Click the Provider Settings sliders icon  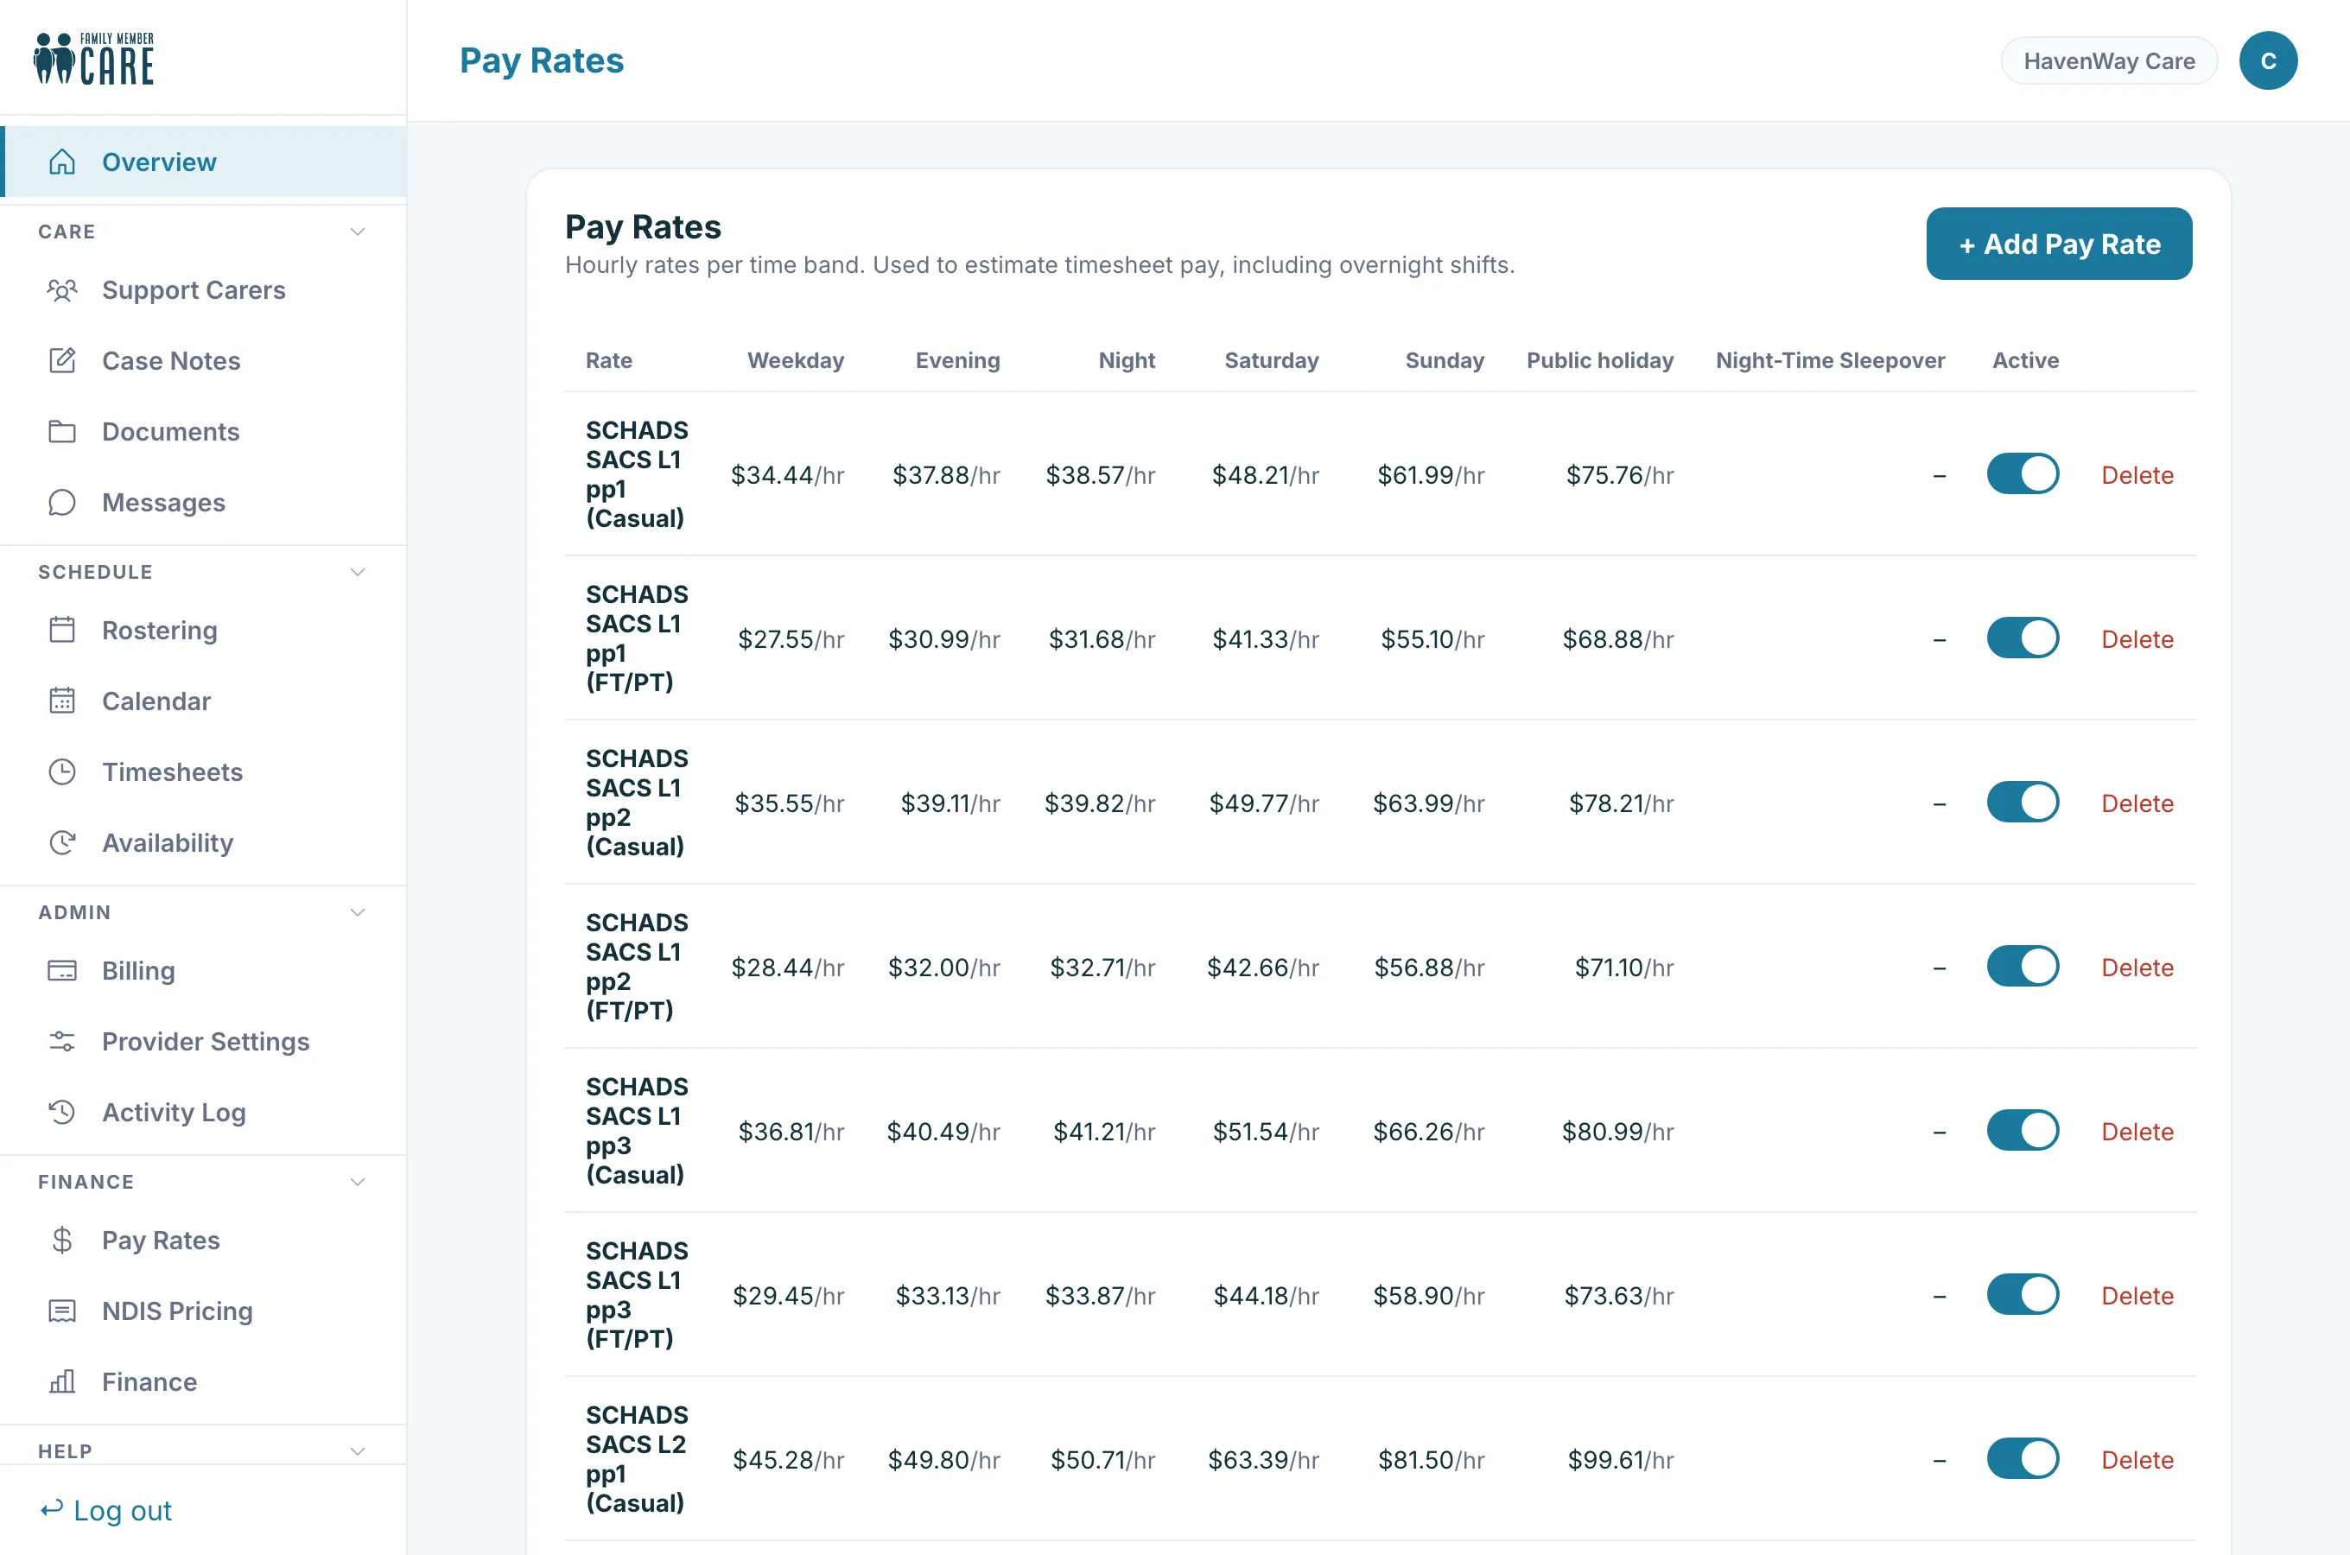click(62, 1041)
